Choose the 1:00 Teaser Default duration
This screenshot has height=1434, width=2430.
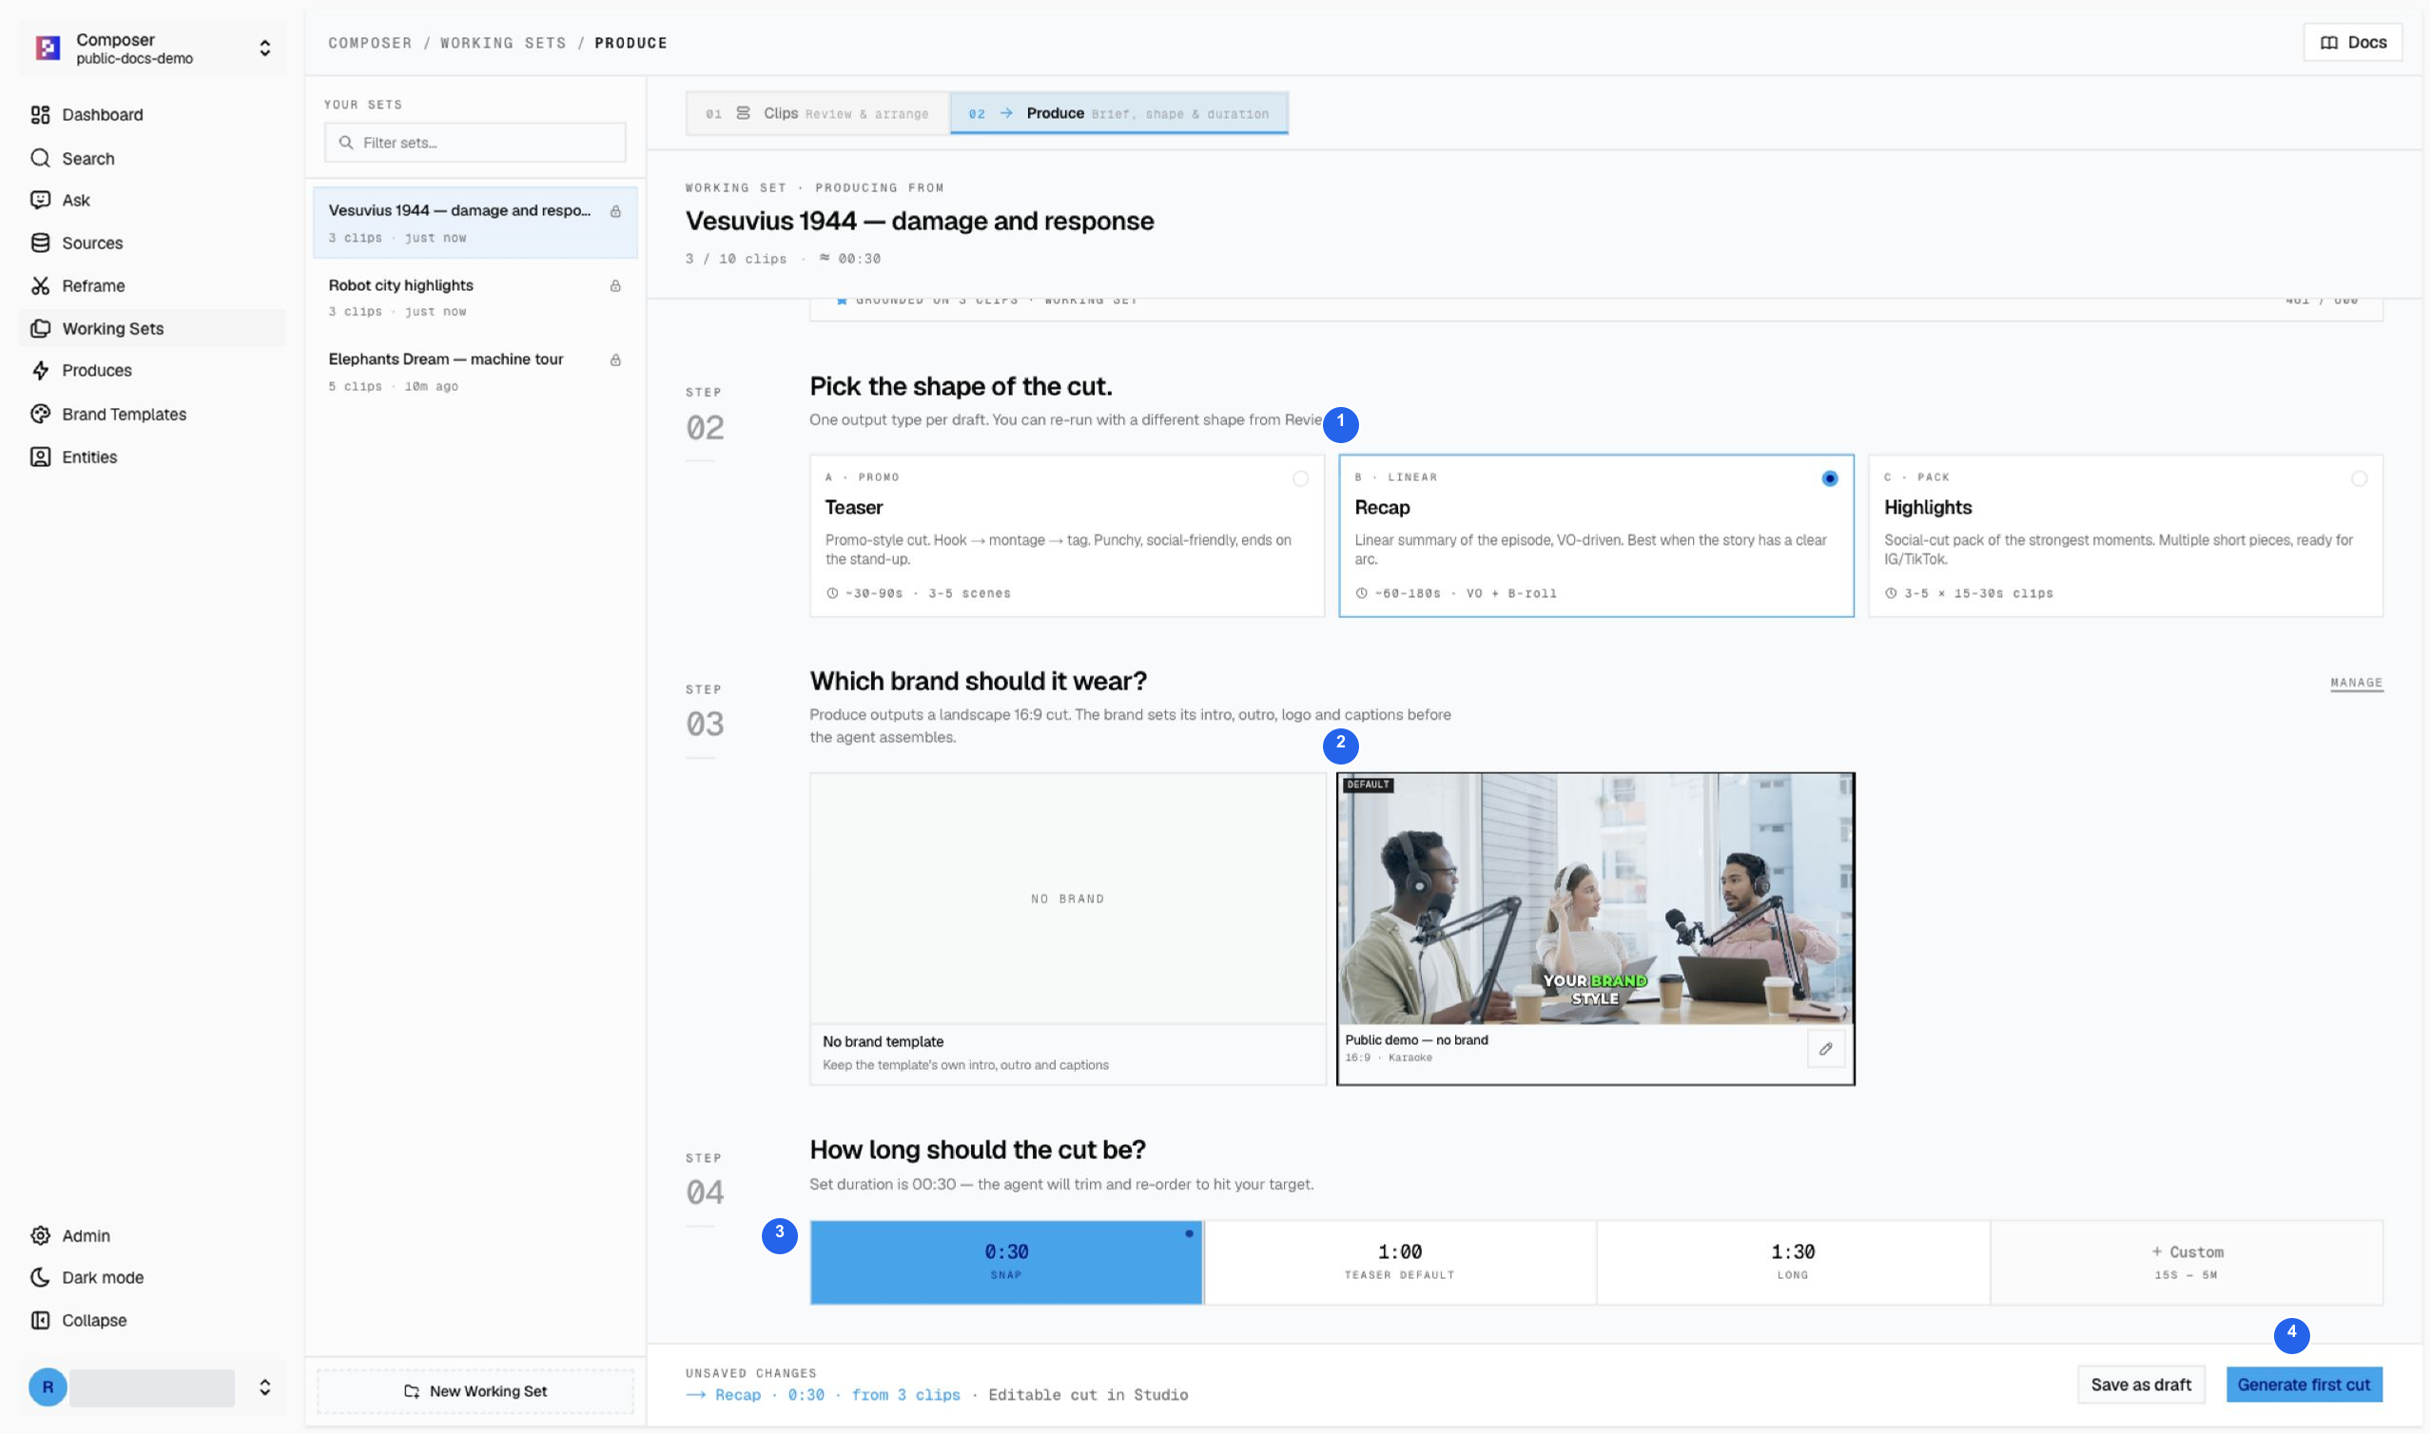1400,1263
